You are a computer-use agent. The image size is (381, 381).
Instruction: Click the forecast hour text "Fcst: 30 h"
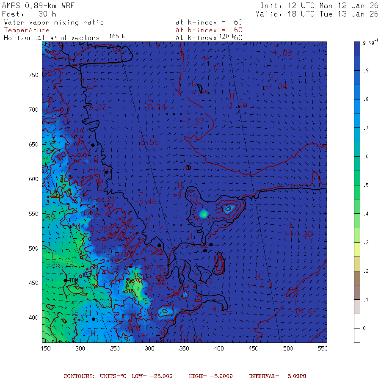tap(29, 14)
